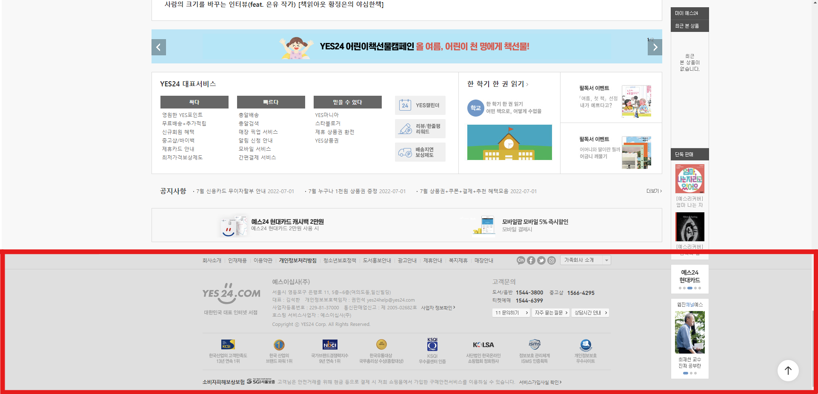Expand the 가족회사 소개 dropdown
This screenshot has width=818, height=394.
coord(586,260)
